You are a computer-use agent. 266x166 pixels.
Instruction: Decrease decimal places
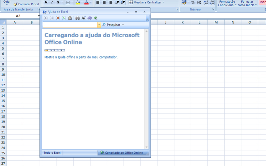[x=212, y=2]
